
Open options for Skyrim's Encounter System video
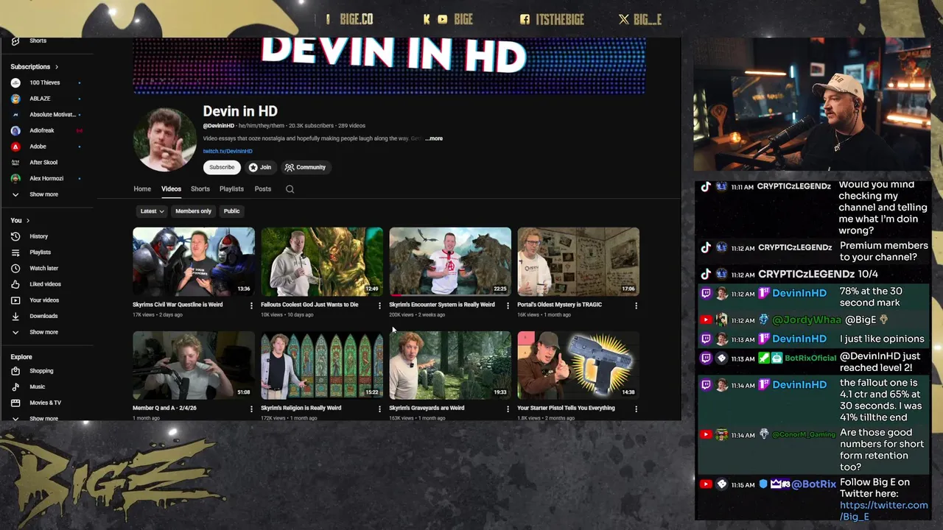[x=508, y=305]
